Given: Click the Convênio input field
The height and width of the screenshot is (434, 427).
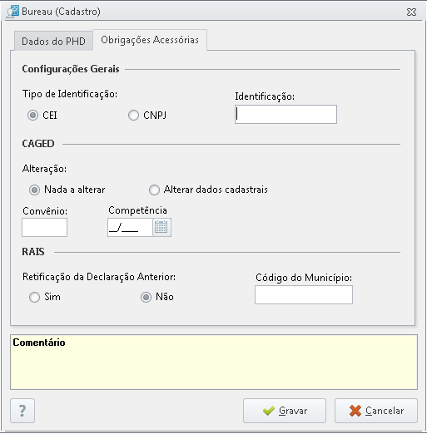Looking at the screenshot, I should 44,227.
